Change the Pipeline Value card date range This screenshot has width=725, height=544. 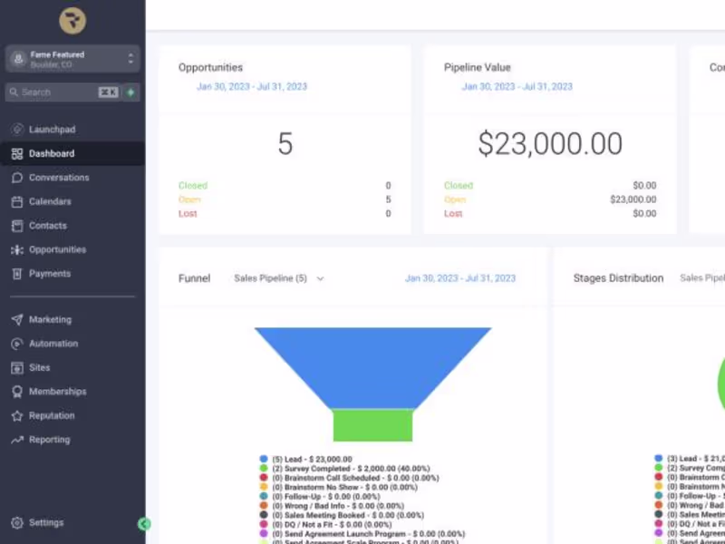pyautogui.click(x=517, y=86)
